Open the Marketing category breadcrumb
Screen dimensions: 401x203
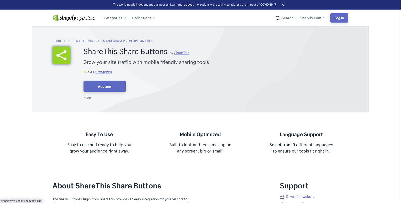85,41
